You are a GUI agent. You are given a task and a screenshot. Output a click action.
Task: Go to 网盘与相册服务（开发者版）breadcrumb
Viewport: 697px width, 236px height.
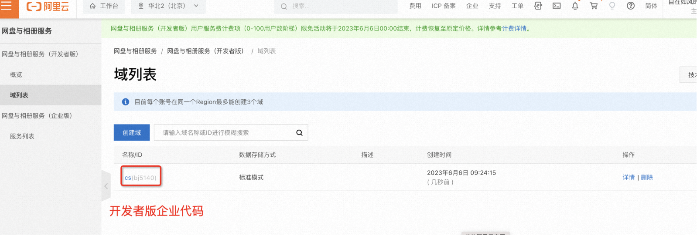[x=207, y=51]
